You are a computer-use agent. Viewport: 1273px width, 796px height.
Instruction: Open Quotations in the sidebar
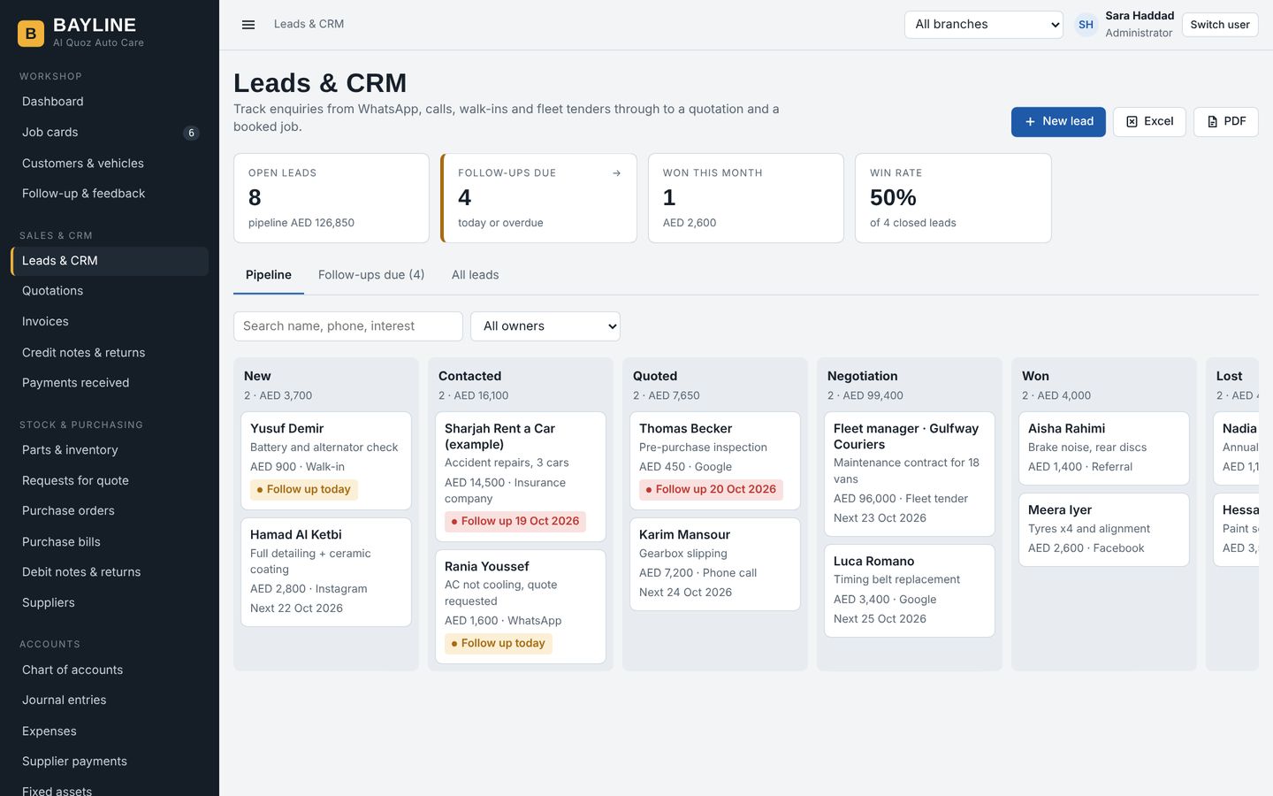click(x=110, y=291)
